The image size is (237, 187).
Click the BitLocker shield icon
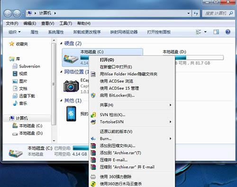[93, 95]
